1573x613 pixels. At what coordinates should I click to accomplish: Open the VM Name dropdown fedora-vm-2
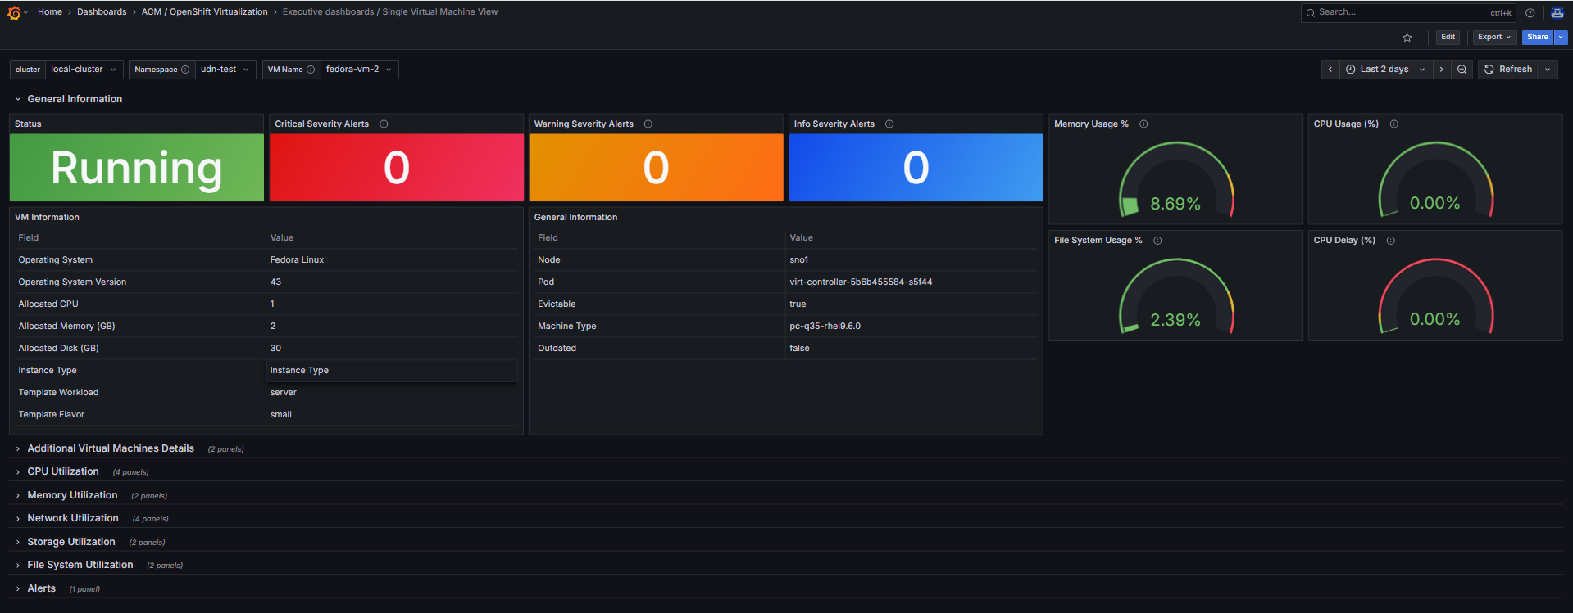point(358,70)
